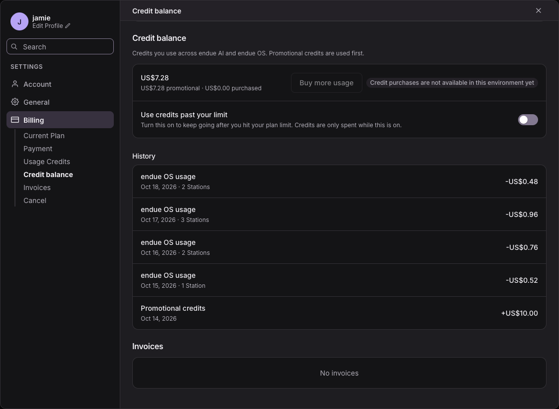Click the SETTINGS sidebar label

(x=26, y=67)
